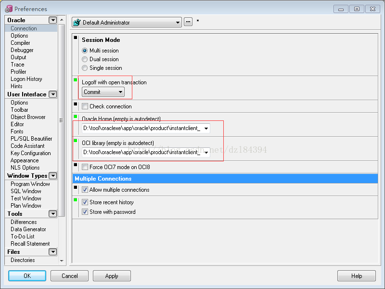
Task: Select the Multi session radio button
Action: pos(85,51)
